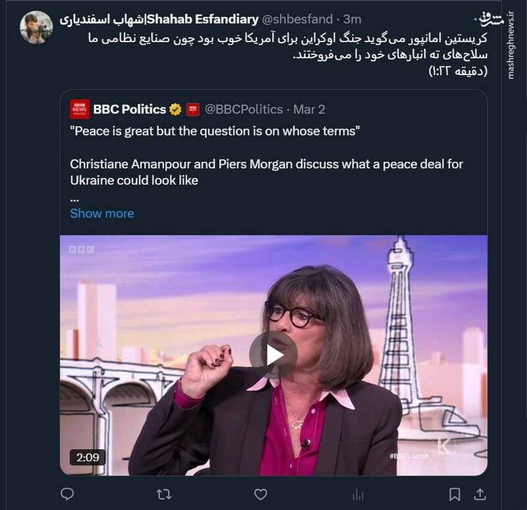Repost the tweet with the retweet icon
This screenshot has width=527, height=510.
[163, 494]
